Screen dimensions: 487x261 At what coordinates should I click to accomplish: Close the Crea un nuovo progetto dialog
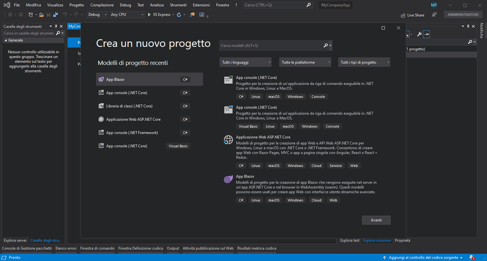(398, 28)
